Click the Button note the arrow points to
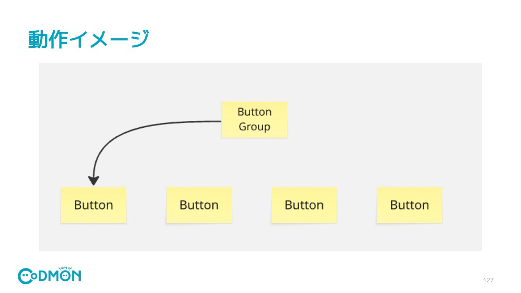The image size is (521, 293). coord(93,205)
